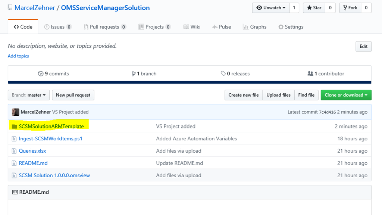Screen dimensions: 382x215
Task: Click the SCSMSolutionARMTemplate folder icon
Action: pos(15,127)
